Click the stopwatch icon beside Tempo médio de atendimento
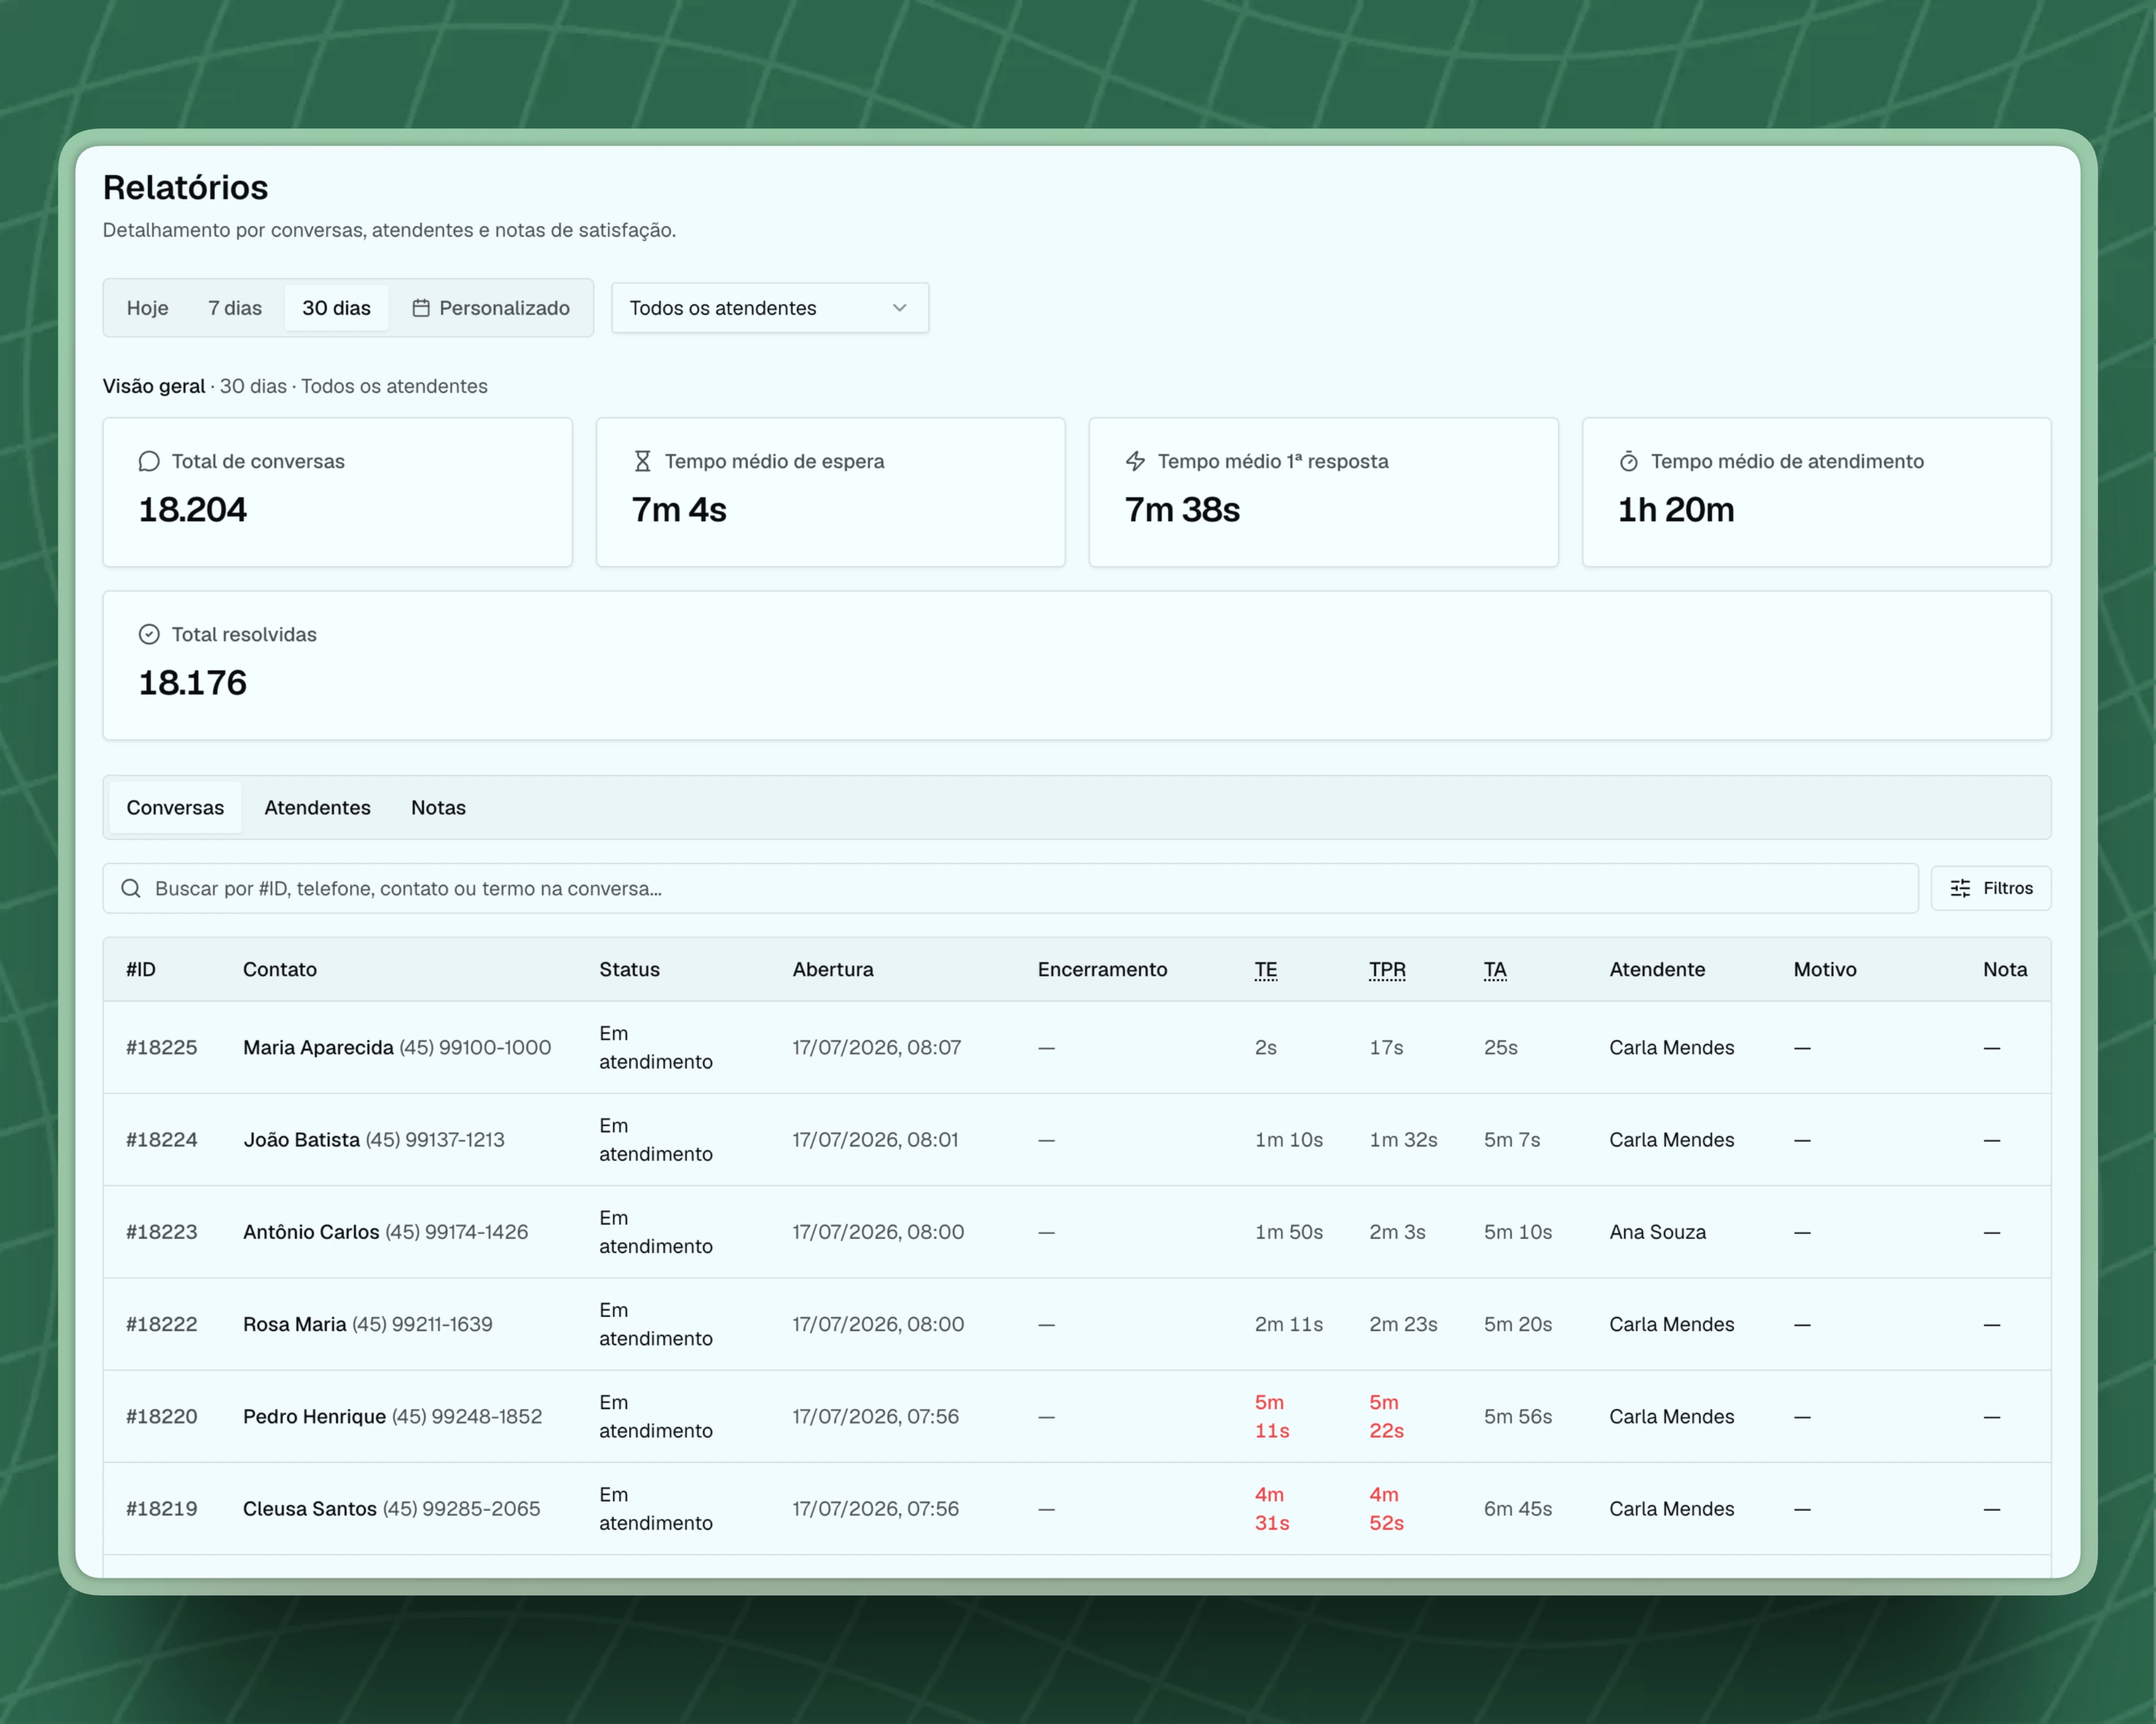Image resolution: width=2156 pixels, height=1724 pixels. [1628, 462]
